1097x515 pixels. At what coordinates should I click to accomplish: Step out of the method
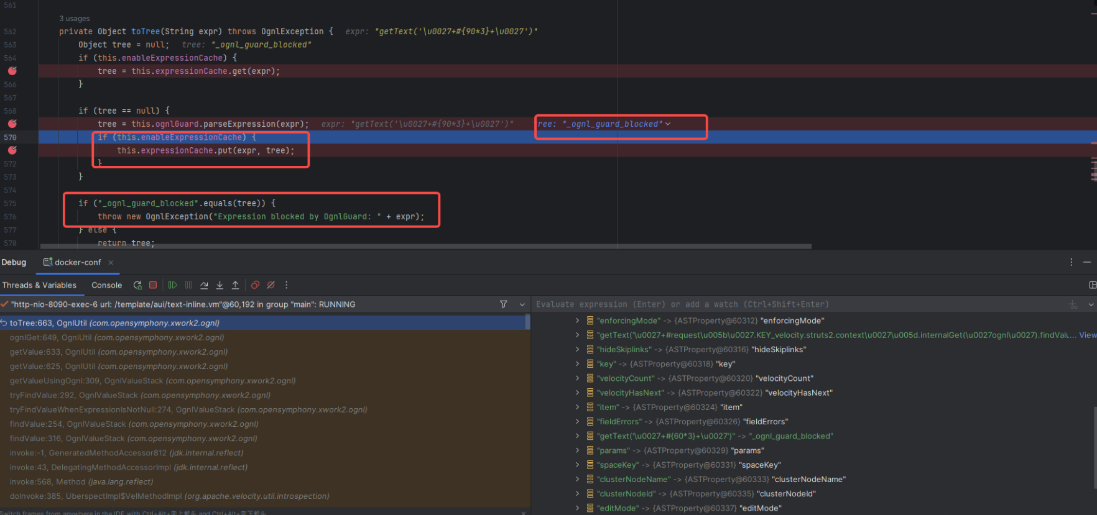pyautogui.click(x=235, y=285)
